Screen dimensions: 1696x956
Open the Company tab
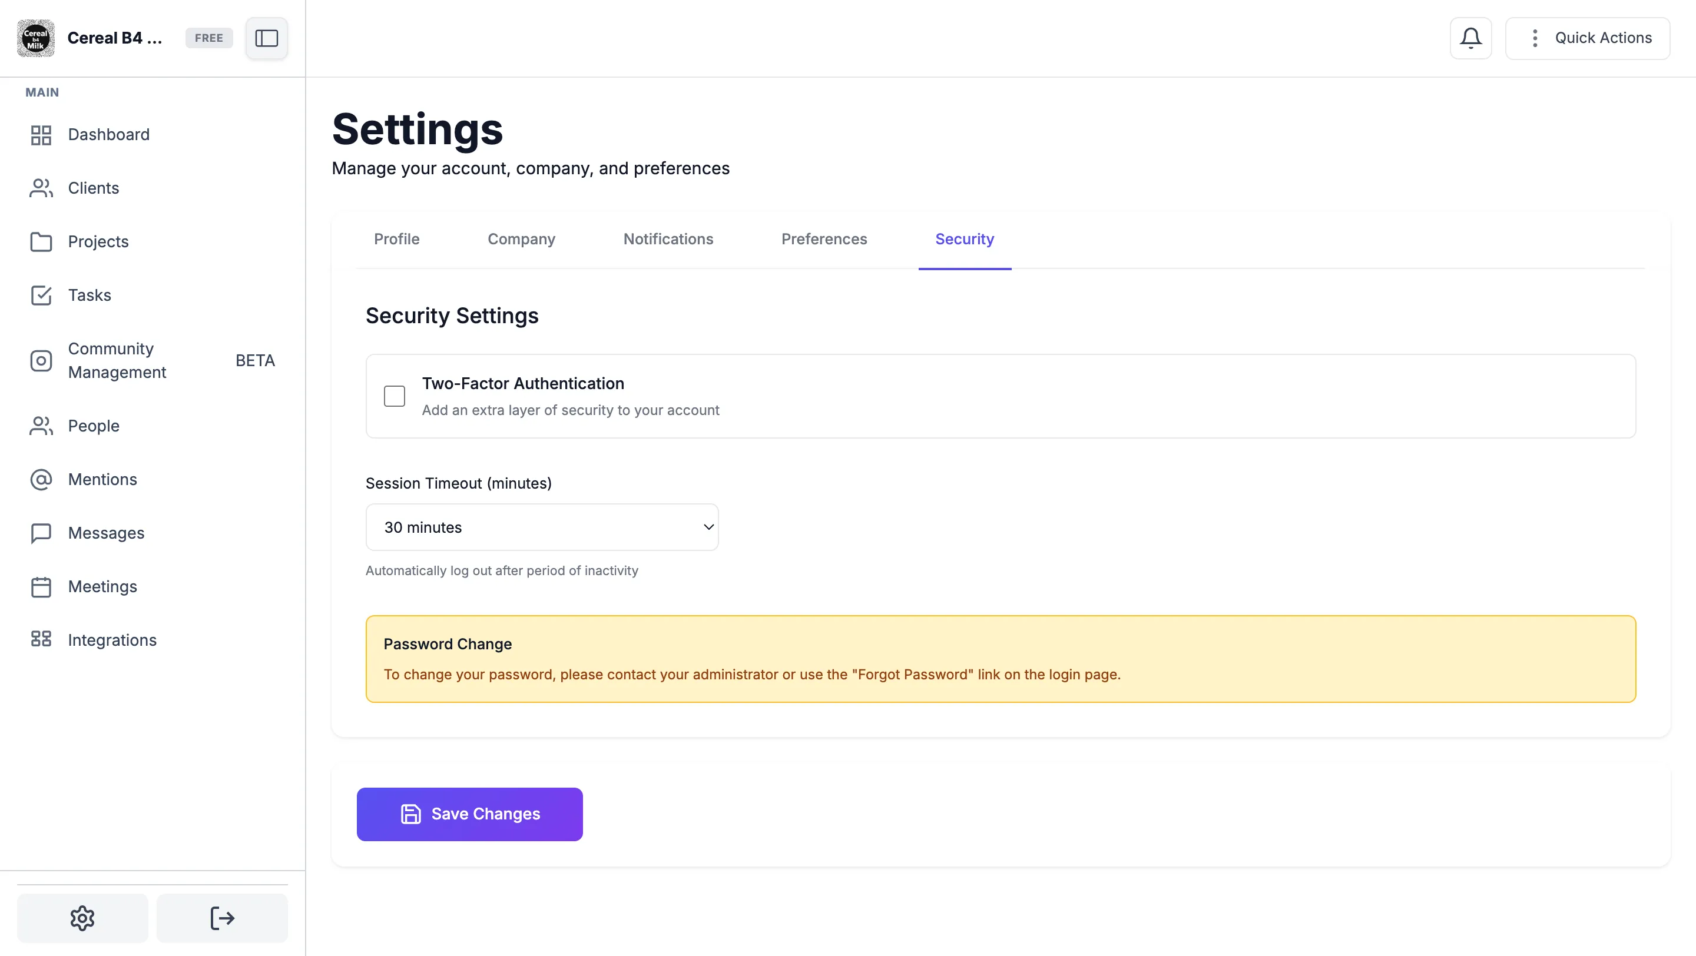521,240
